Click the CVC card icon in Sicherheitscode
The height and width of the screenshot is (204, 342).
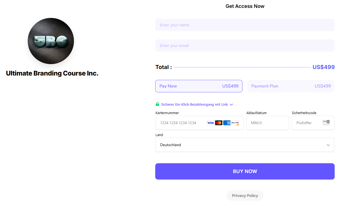pos(326,123)
